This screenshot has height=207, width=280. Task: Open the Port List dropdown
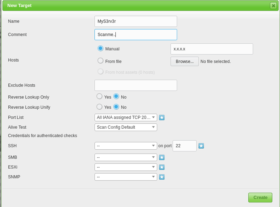(126, 117)
